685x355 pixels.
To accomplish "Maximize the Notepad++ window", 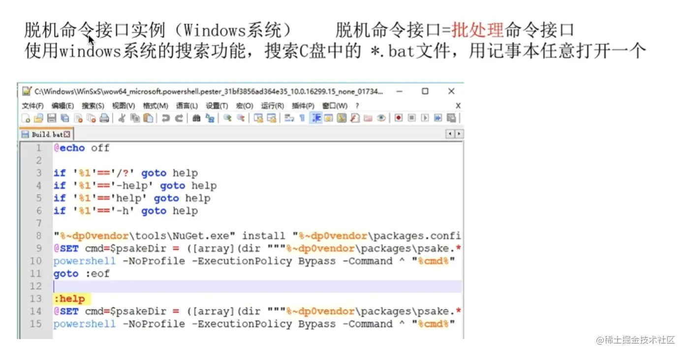I will (425, 91).
